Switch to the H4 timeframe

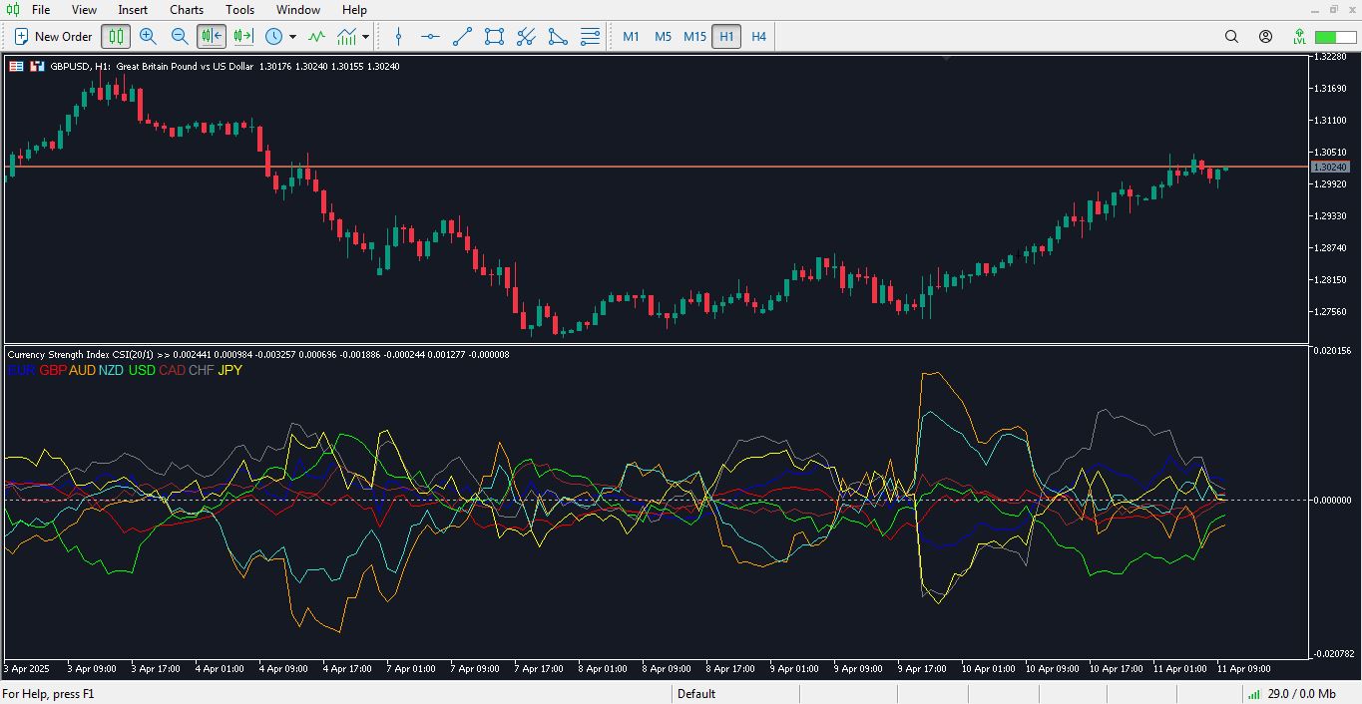point(758,36)
